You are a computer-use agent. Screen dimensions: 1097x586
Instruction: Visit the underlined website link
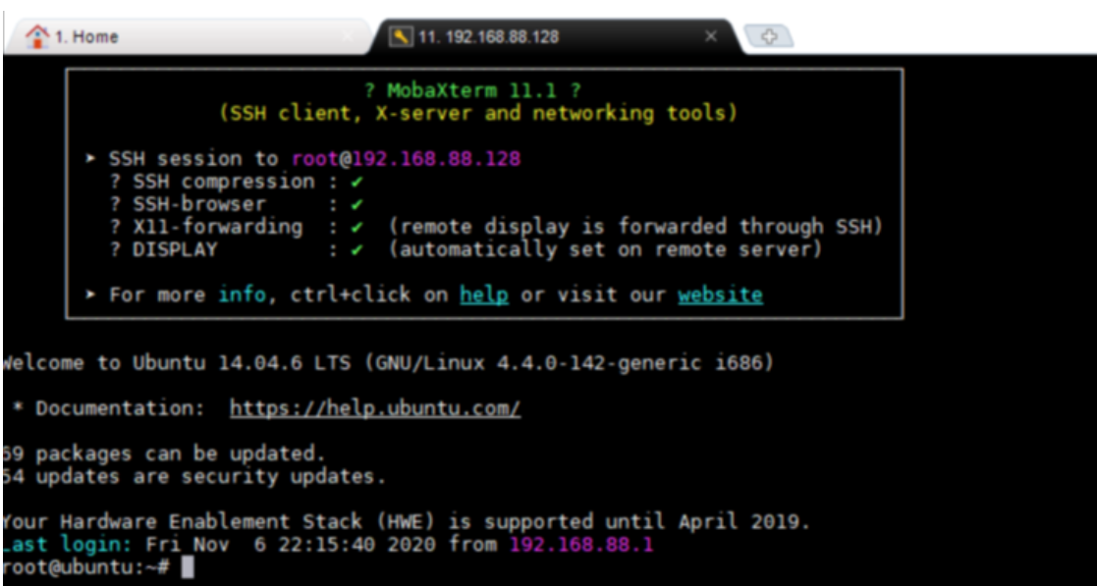(719, 294)
